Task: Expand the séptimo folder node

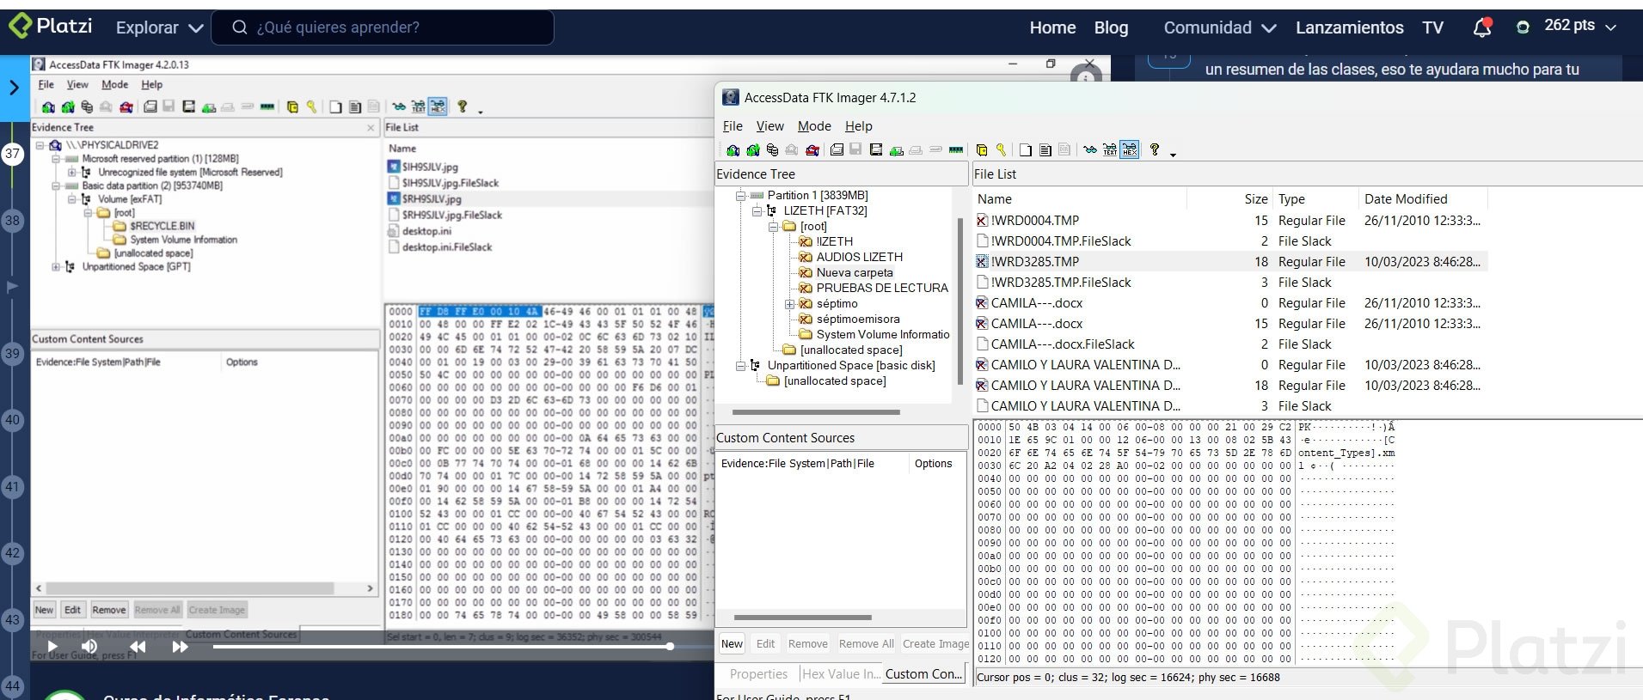Action: (x=789, y=304)
